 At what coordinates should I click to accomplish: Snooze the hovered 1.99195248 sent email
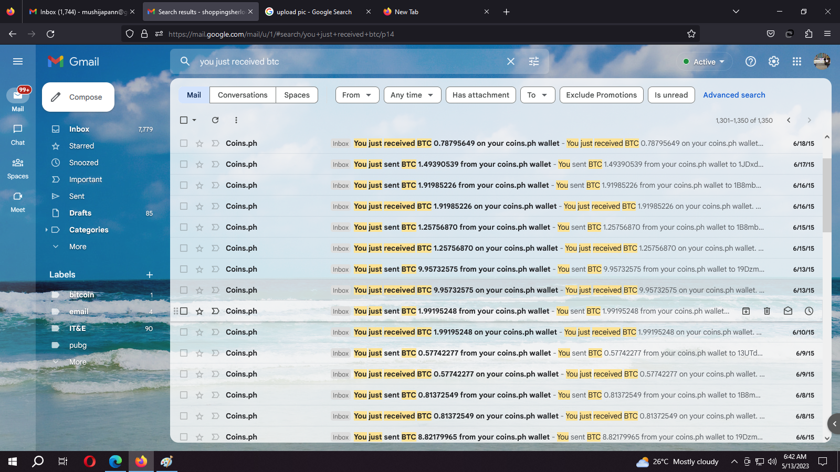(809, 311)
